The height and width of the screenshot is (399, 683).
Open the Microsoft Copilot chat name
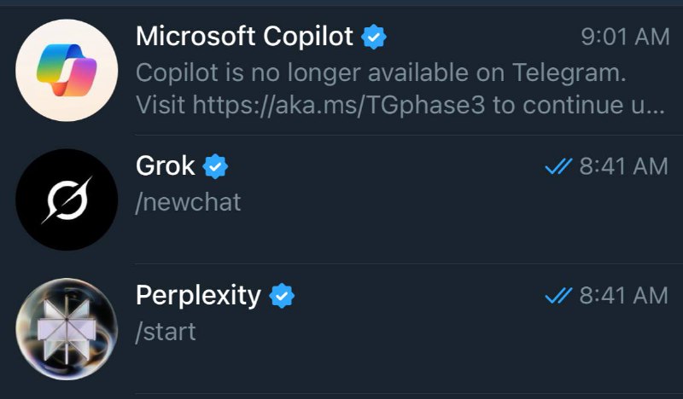click(x=244, y=37)
